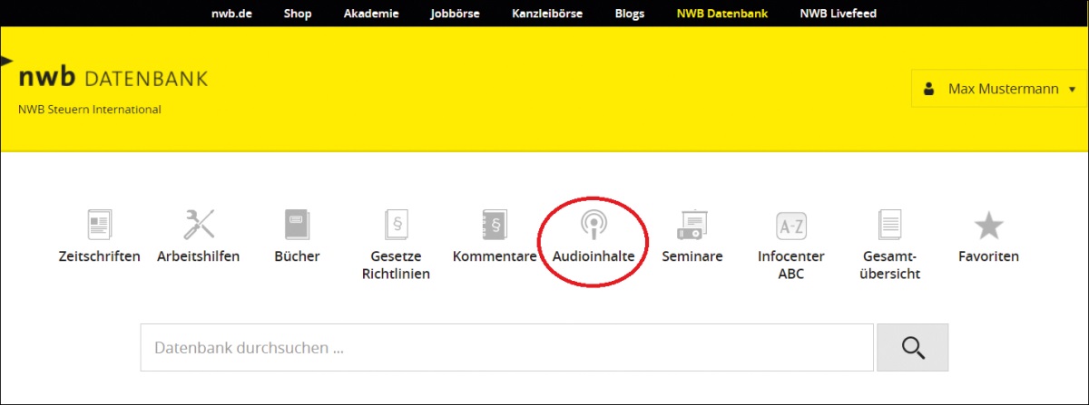Open the Seminare presentation icon

pyautogui.click(x=692, y=225)
